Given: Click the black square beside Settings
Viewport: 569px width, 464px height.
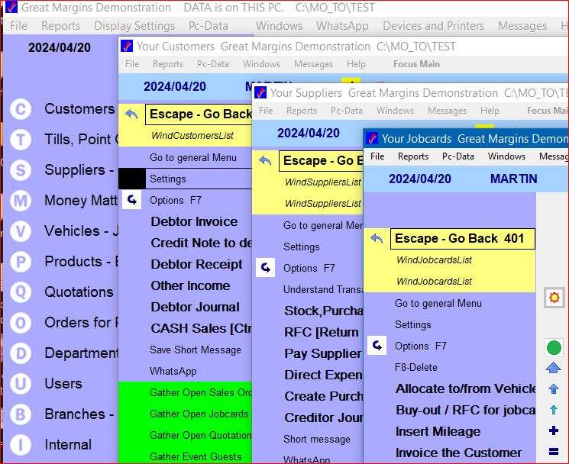Looking at the screenshot, I should (x=132, y=179).
